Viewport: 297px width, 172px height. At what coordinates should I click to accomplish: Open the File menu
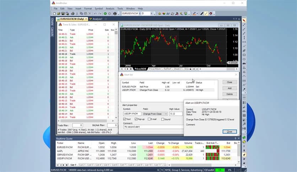pyautogui.click(x=55, y=9)
